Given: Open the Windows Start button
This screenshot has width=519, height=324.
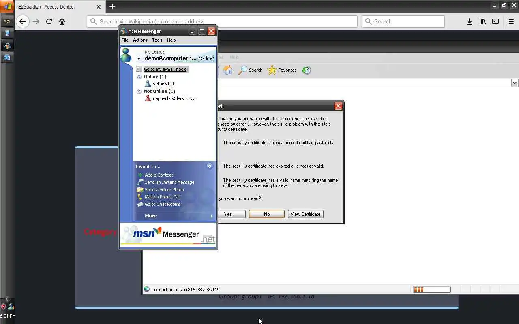Looking at the screenshot, I should coord(7,7).
